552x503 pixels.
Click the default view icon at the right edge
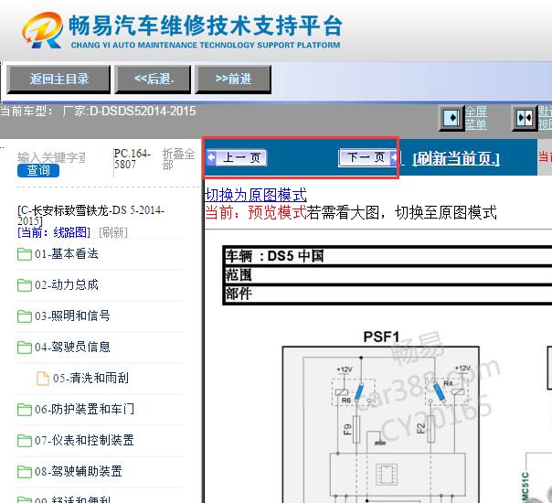click(525, 118)
